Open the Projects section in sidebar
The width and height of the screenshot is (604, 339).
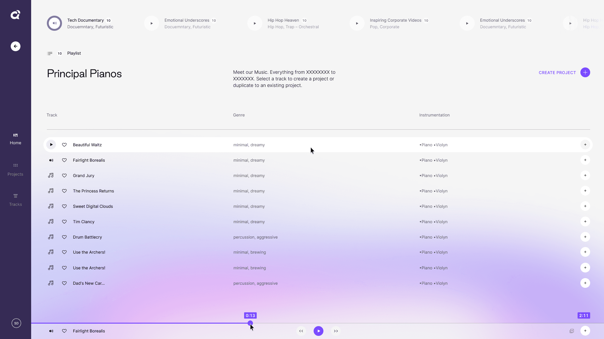click(15, 169)
